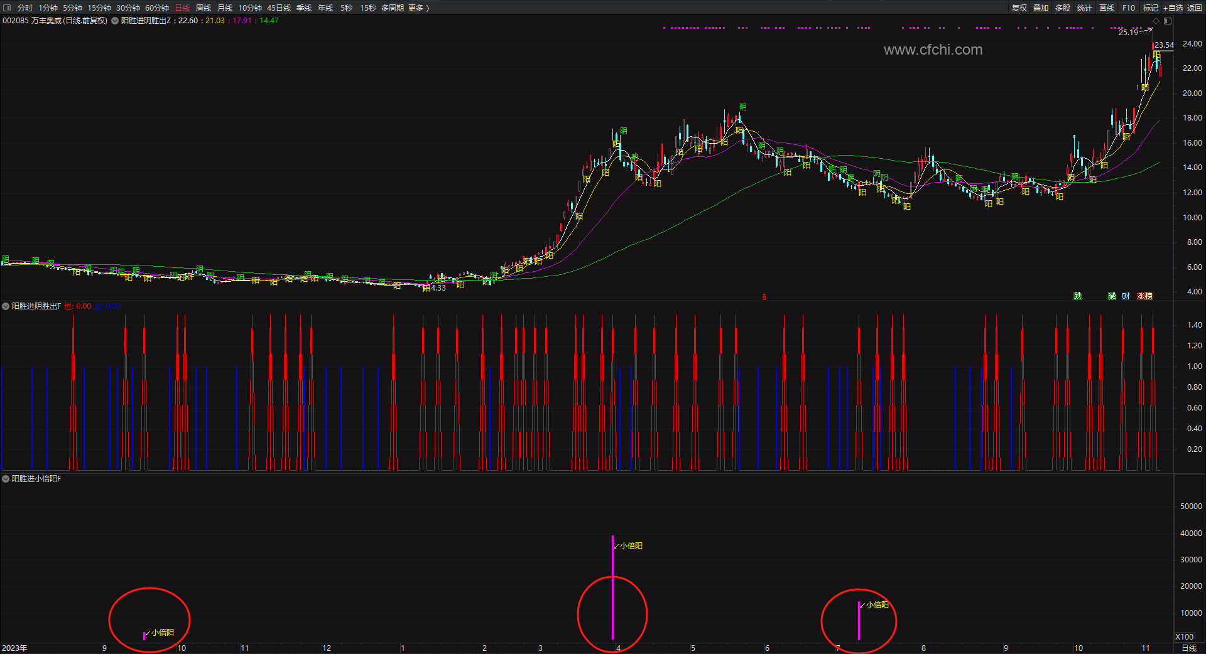Click the green 减 event marker
This screenshot has height=654, width=1206.
[x=1112, y=296]
